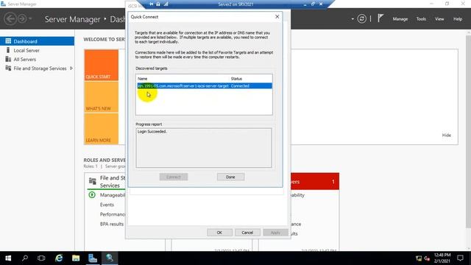Image resolution: width=471 pixels, height=265 pixels.
Task: Open Dashboard in Server Manager sidebar
Action: tap(37, 41)
